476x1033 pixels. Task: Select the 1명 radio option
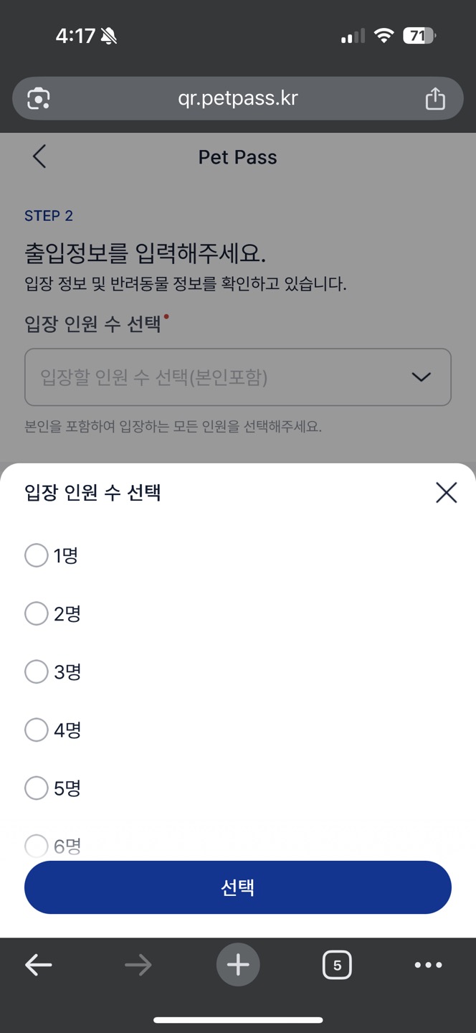point(37,555)
